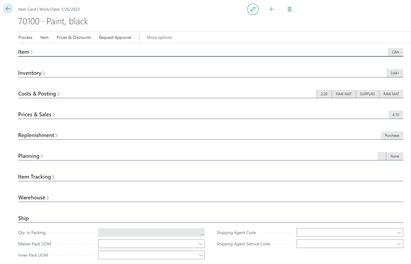The image size is (411, 264).
Task: Click More options
Action: 159,37
